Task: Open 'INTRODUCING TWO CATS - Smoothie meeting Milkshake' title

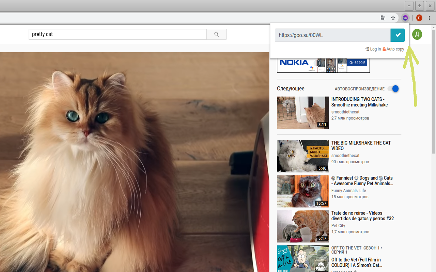Action: tap(359, 102)
